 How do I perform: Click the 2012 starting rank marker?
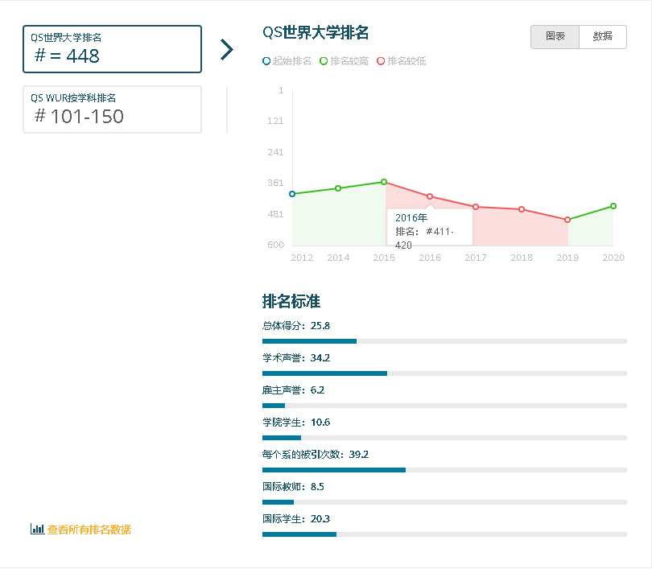click(x=291, y=193)
